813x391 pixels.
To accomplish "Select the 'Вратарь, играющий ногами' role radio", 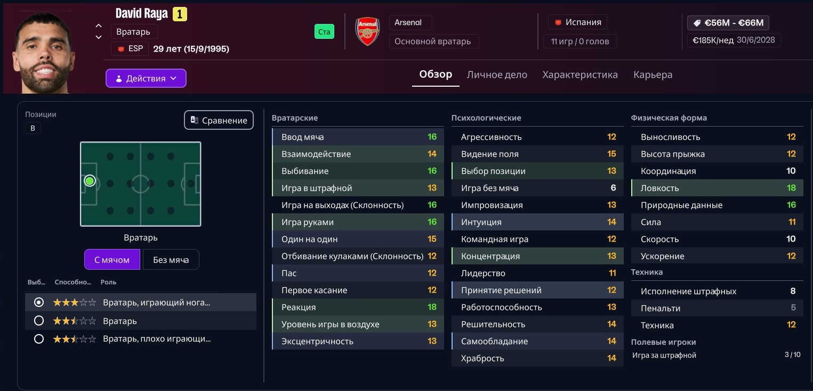I will click(x=38, y=302).
